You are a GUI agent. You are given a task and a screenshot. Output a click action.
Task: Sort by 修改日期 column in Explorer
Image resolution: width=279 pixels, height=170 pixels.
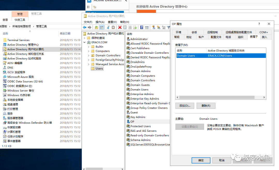[65, 34]
